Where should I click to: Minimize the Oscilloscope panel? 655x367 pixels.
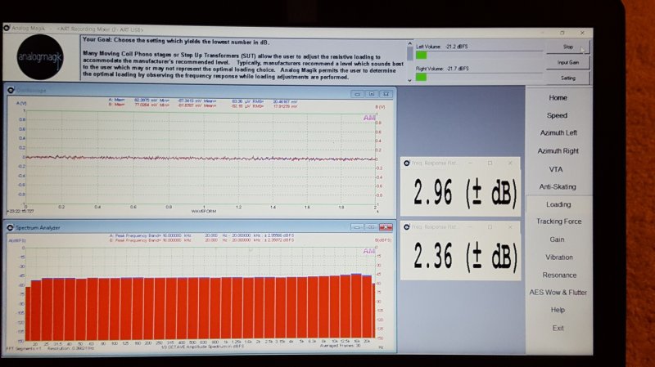click(x=357, y=94)
